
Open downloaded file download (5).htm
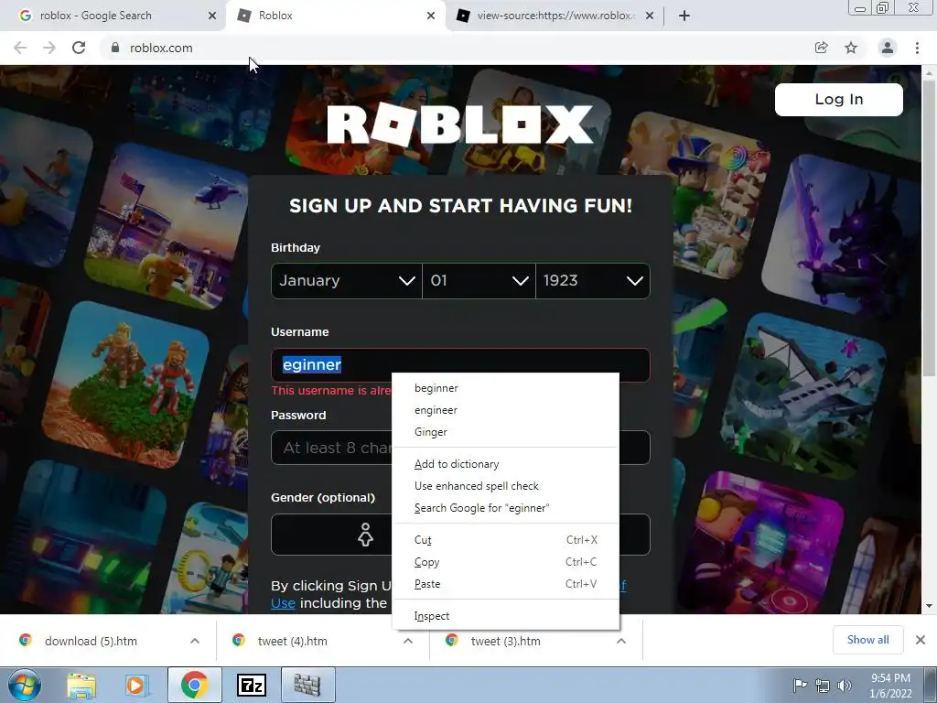click(91, 641)
